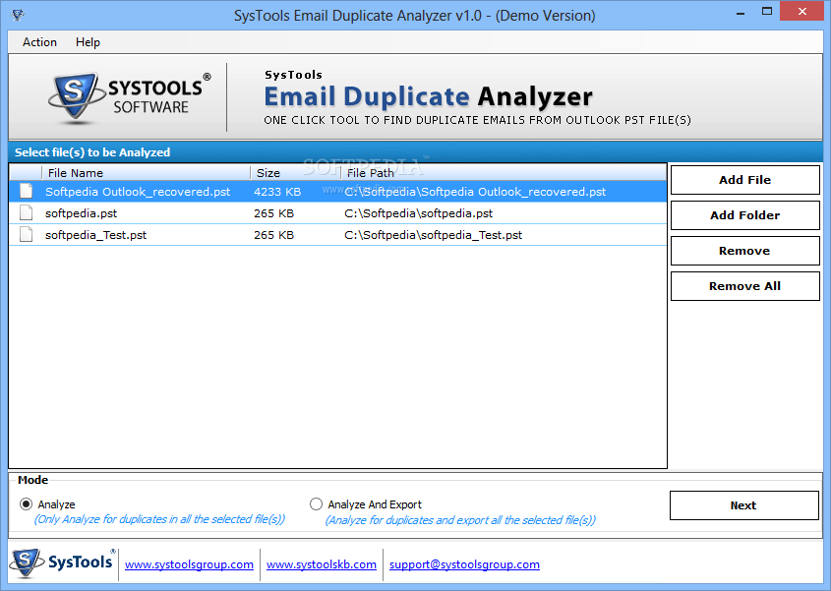
Task: Select the Softpedia Outlook_recovered.pst file name
Action: coord(138,192)
